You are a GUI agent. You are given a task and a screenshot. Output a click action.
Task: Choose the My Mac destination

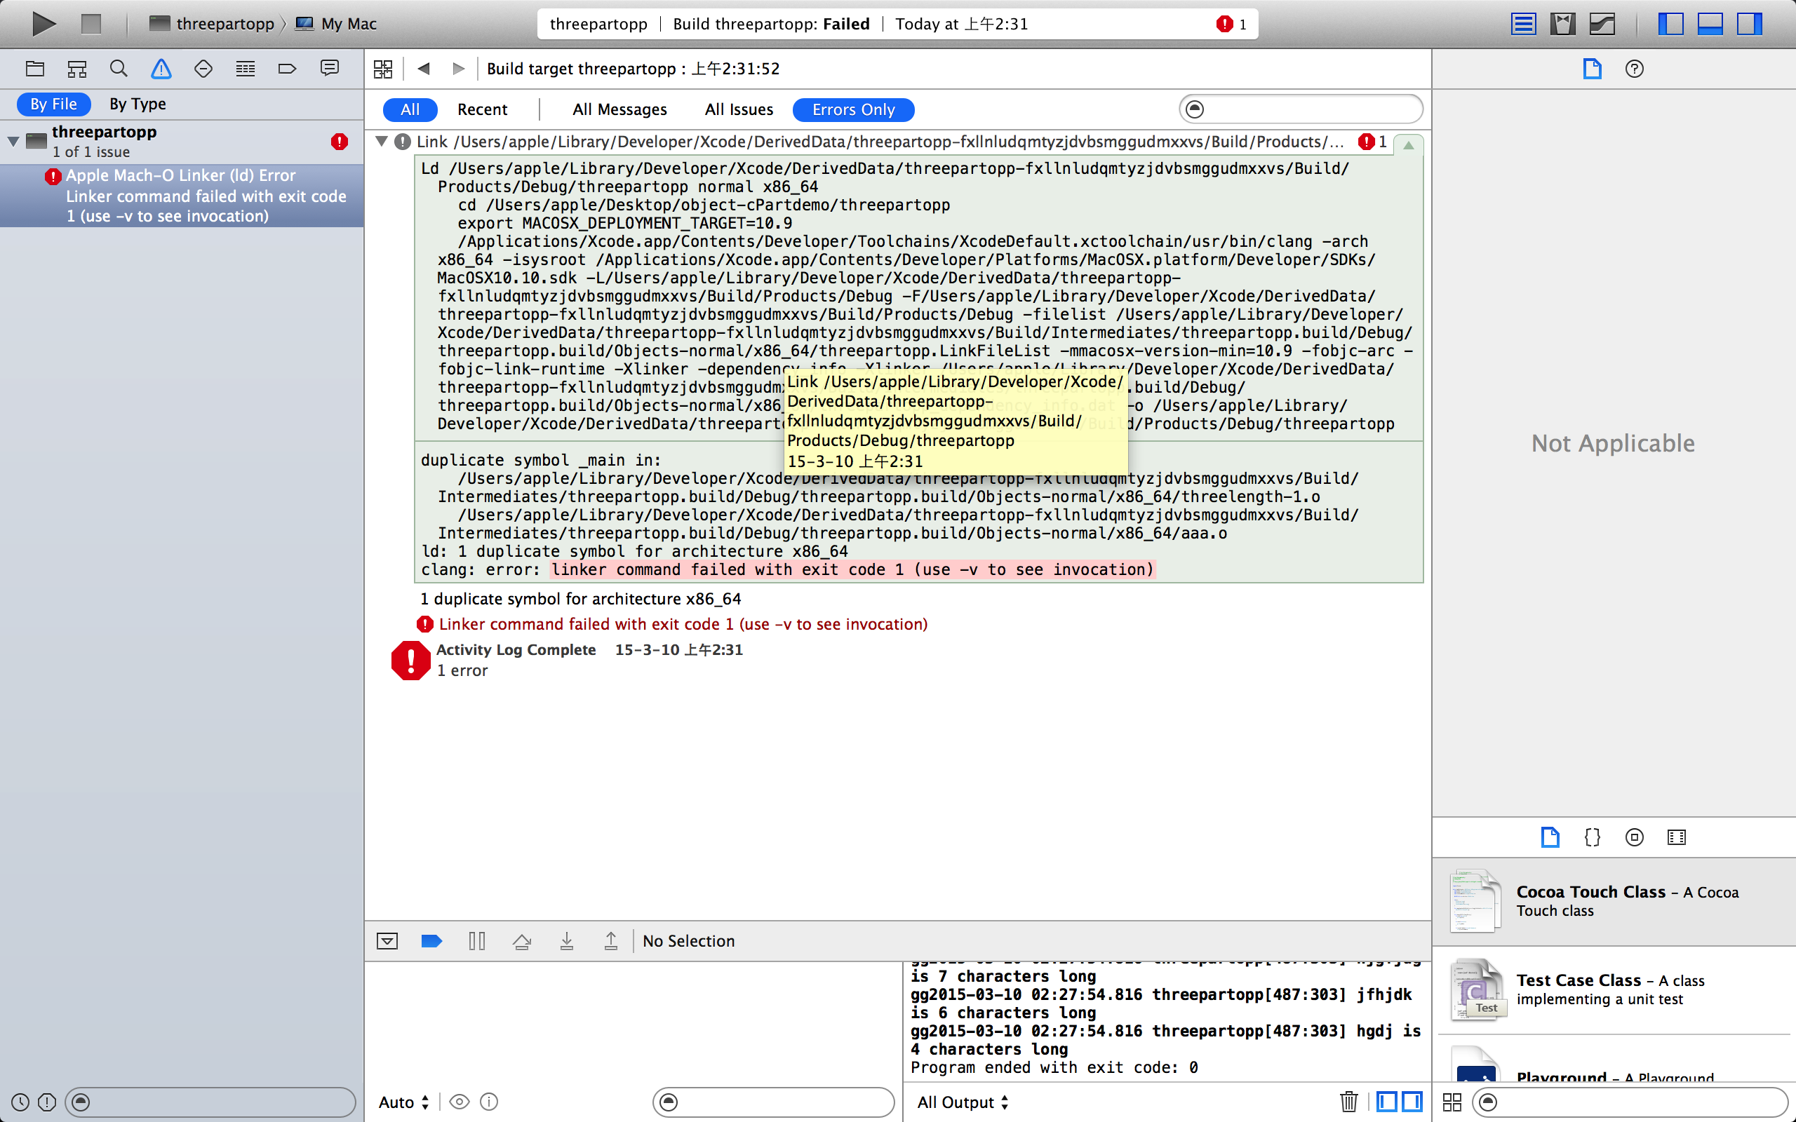pyautogui.click(x=336, y=24)
